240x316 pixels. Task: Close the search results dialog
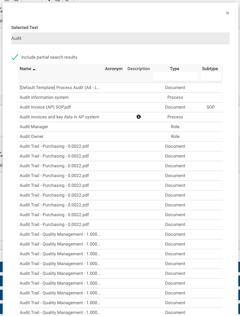tap(228, 13)
